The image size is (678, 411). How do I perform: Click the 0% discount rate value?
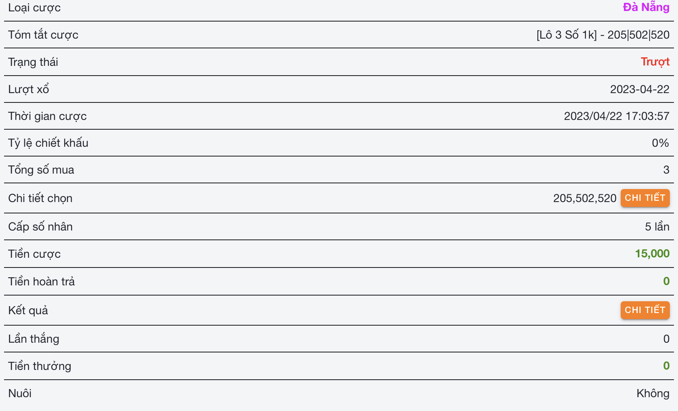(660, 143)
